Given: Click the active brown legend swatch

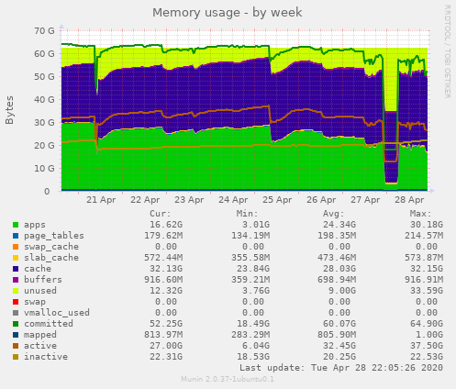Looking at the screenshot, I should 16,346.
